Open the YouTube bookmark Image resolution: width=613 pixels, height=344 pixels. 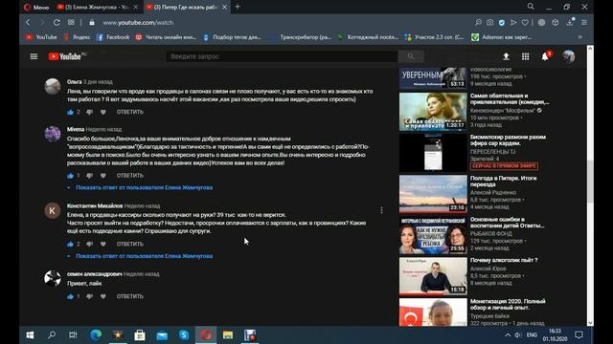click(41, 37)
